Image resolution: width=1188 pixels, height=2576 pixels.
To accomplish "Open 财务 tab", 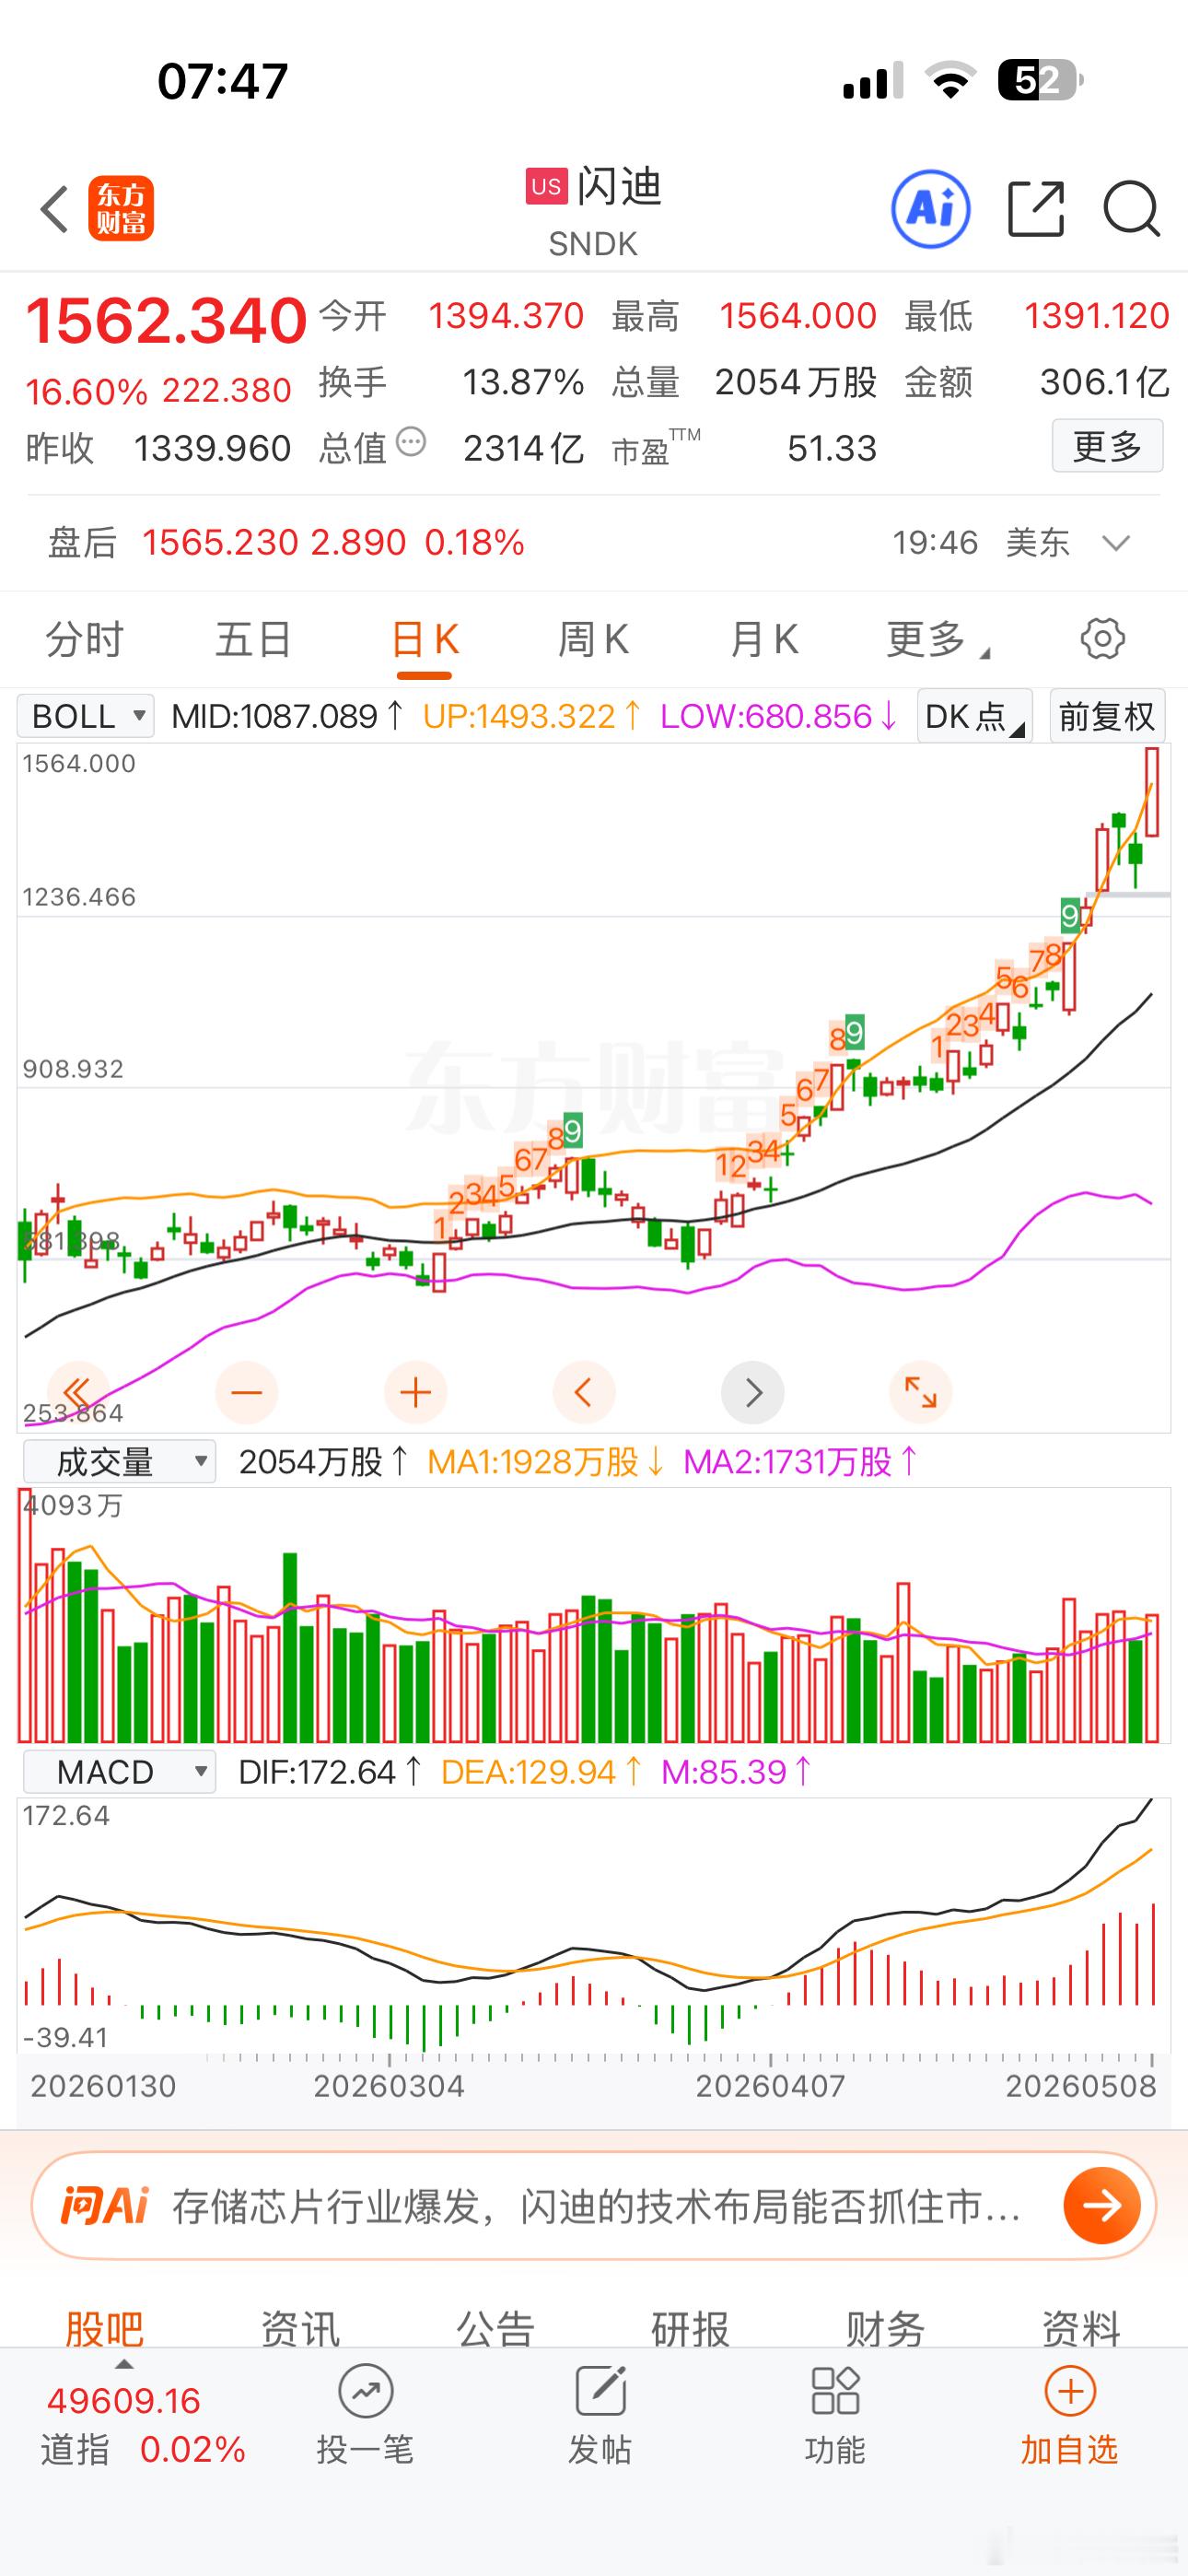I will click(885, 2328).
